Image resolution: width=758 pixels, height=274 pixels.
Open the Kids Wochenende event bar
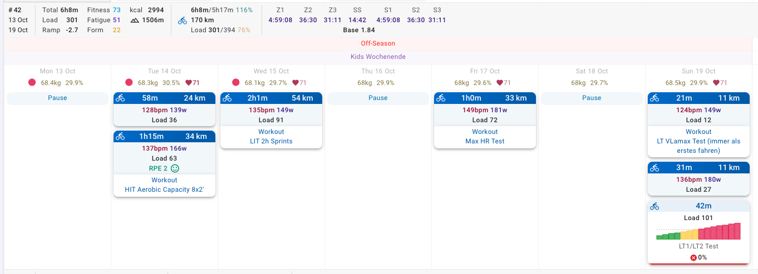click(378, 57)
